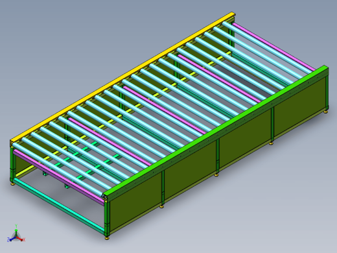Click the red X axis of the triad
The height and width of the screenshot is (253, 337).
[21, 239]
